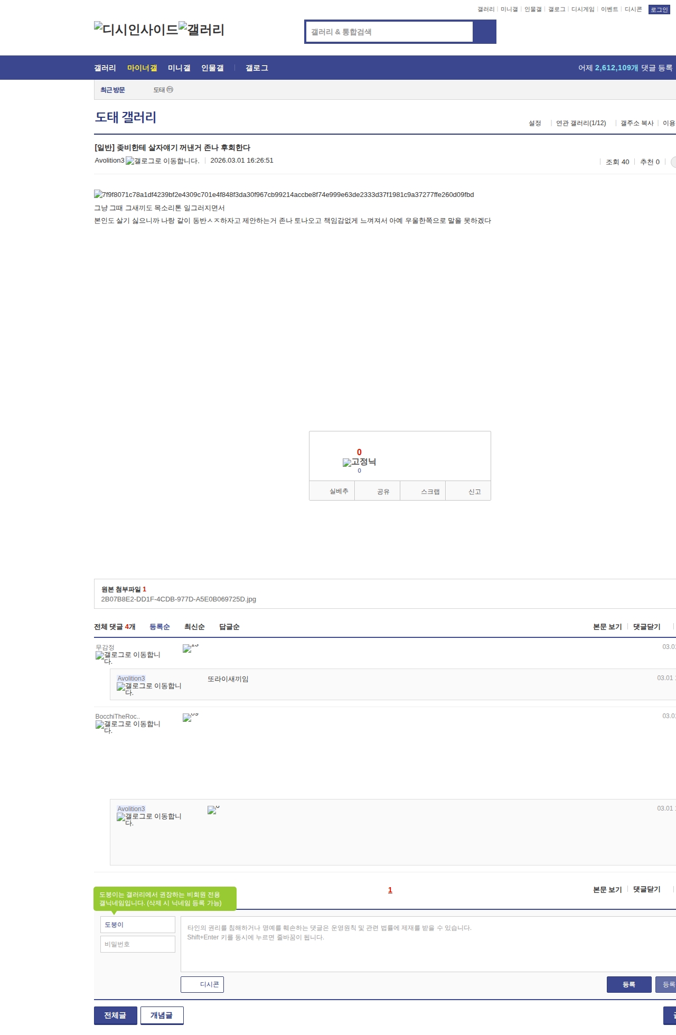Select 미니갤 in the blue navigation bar
This screenshot has height=1035, width=676.
pyautogui.click(x=179, y=68)
